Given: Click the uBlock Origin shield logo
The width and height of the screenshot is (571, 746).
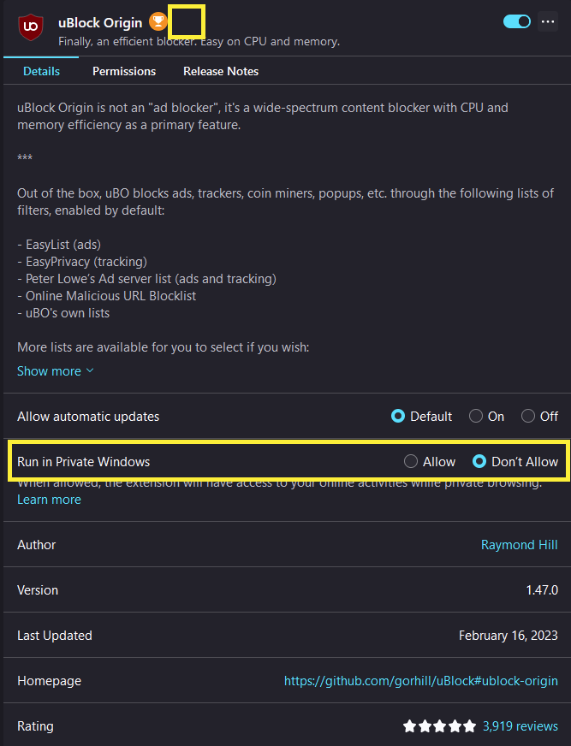Looking at the screenshot, I should point(31,27).
